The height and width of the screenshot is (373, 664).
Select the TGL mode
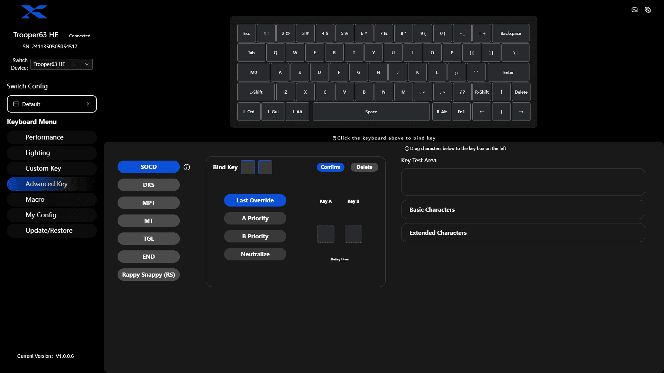pos(149,239)
